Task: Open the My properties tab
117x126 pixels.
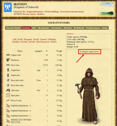Action: 44,28
